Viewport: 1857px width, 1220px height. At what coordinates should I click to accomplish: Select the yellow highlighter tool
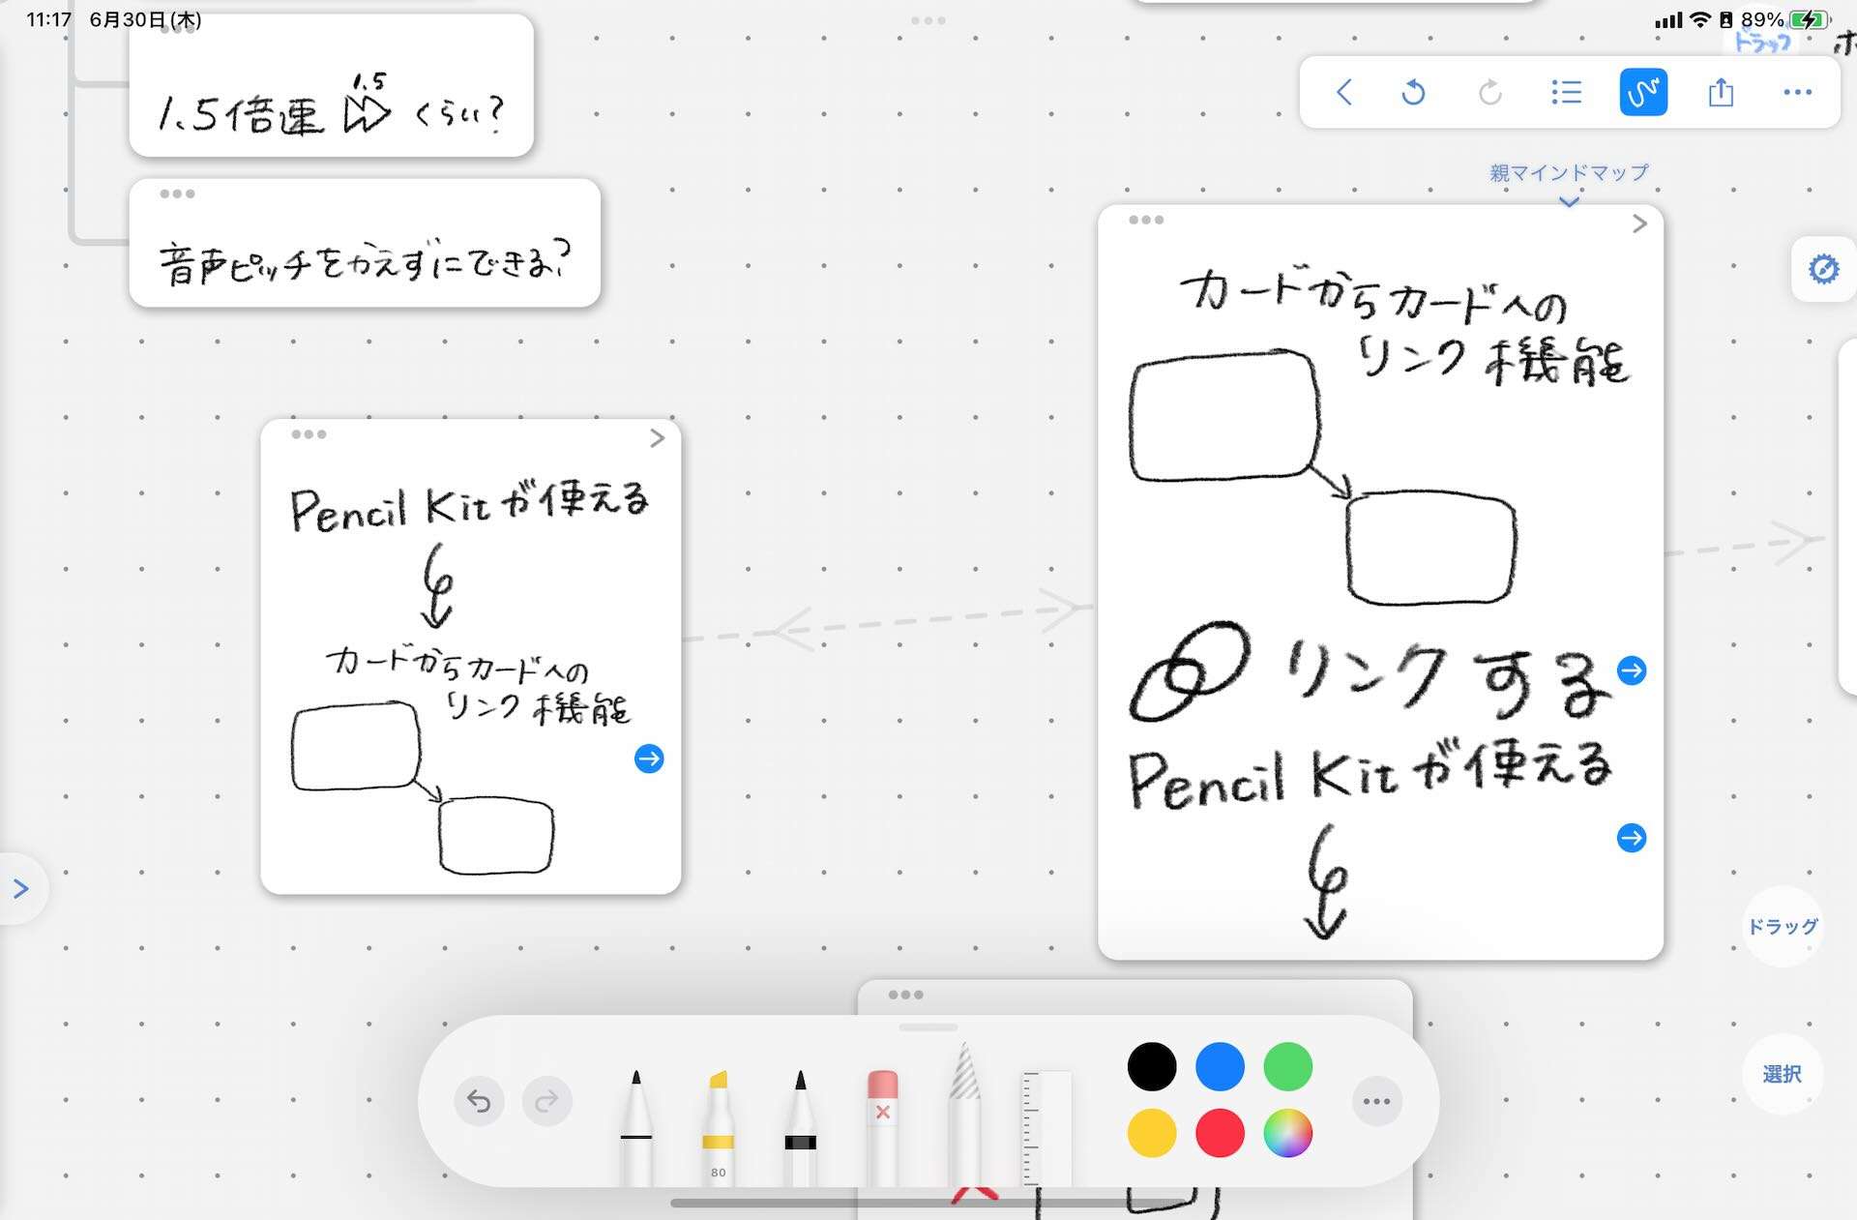pyautogui.click(x=718, y=1127)
